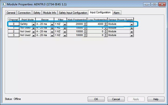Open Point Mode dropdown for channel 0
The image size is (168, 105).
pos(33,24)
